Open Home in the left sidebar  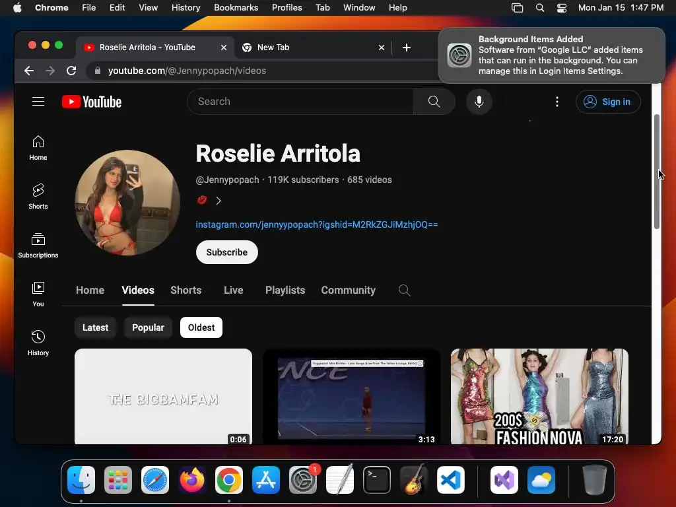pyautogui.click(x=38, y=148)
